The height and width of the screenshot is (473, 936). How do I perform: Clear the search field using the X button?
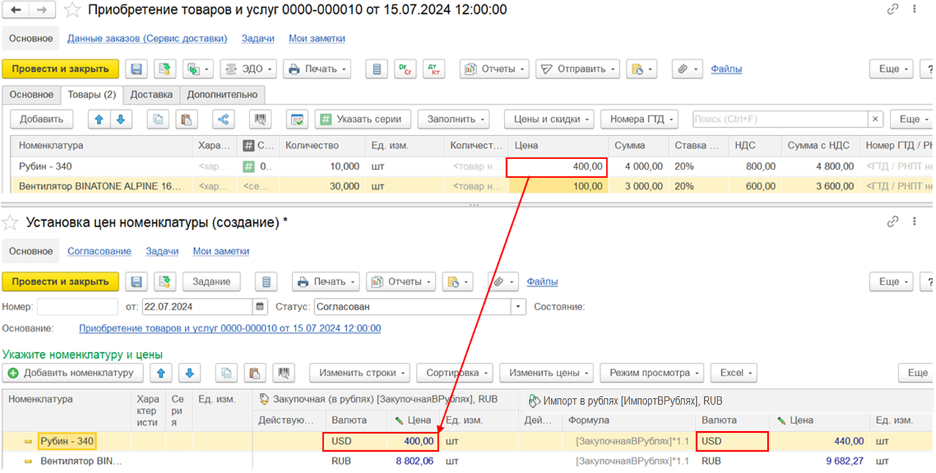pos(875,119)
